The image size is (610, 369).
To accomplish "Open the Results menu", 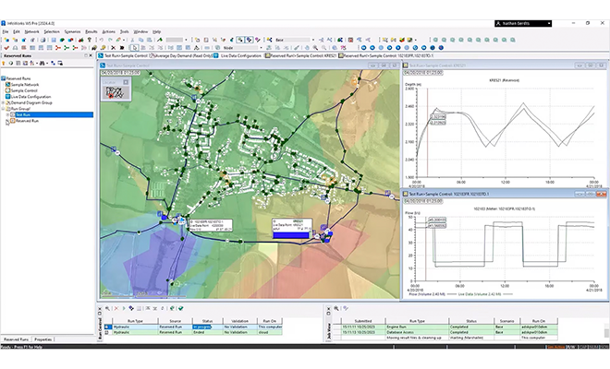I will 91,31.
